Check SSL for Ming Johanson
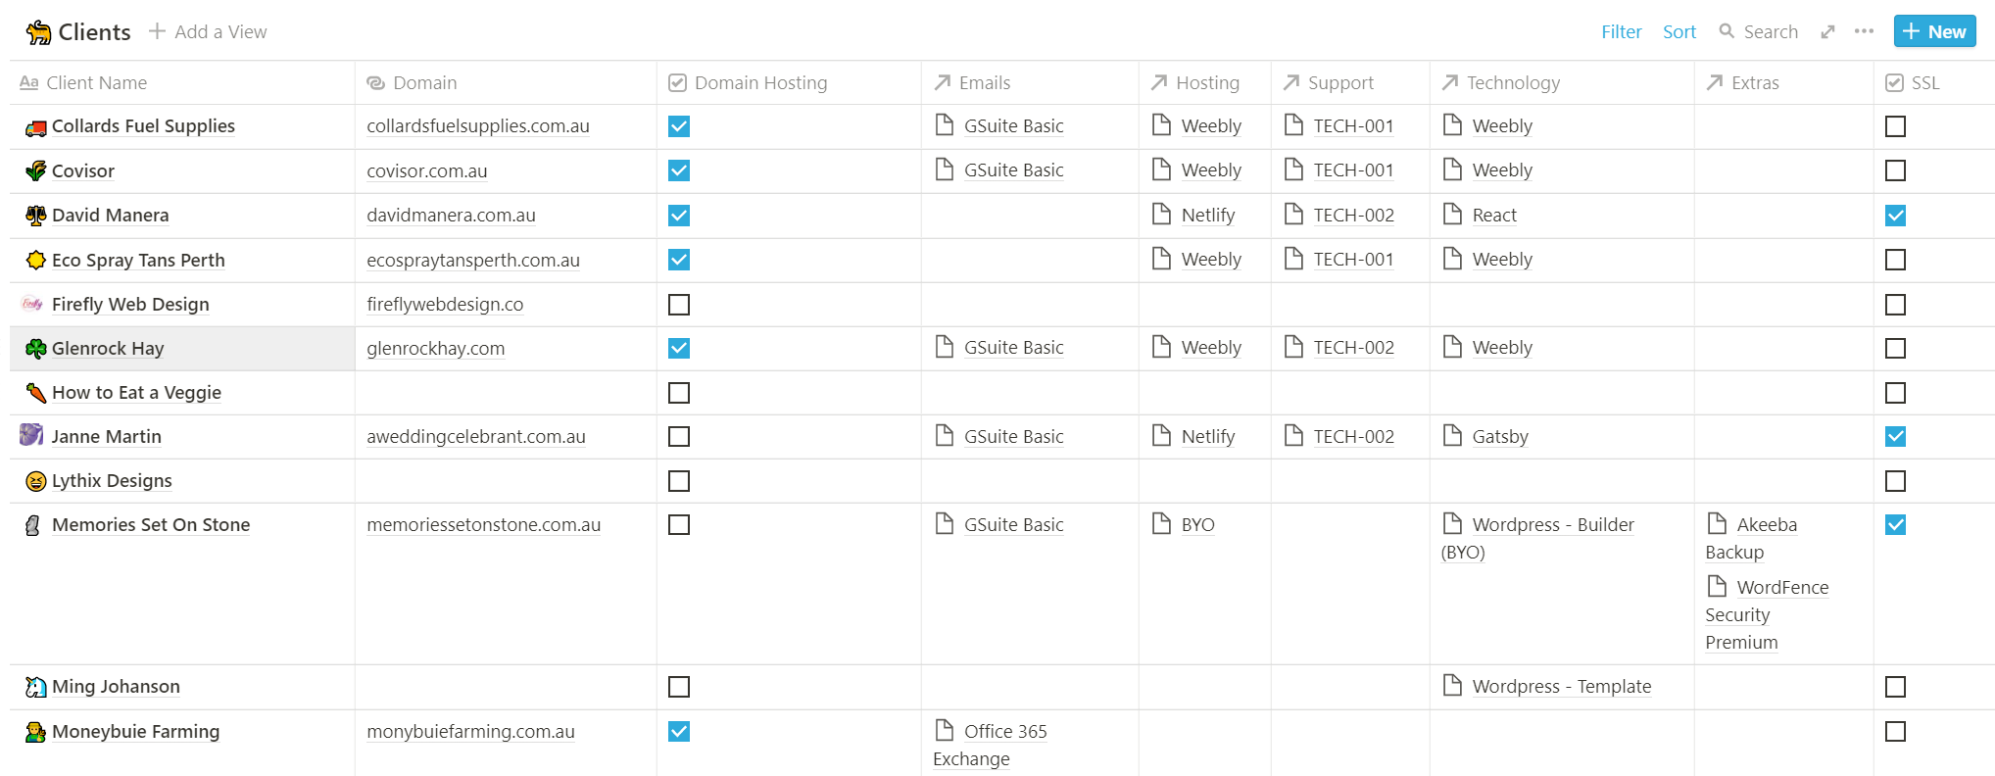1995x776 pixels. (x=1896, y=687)
